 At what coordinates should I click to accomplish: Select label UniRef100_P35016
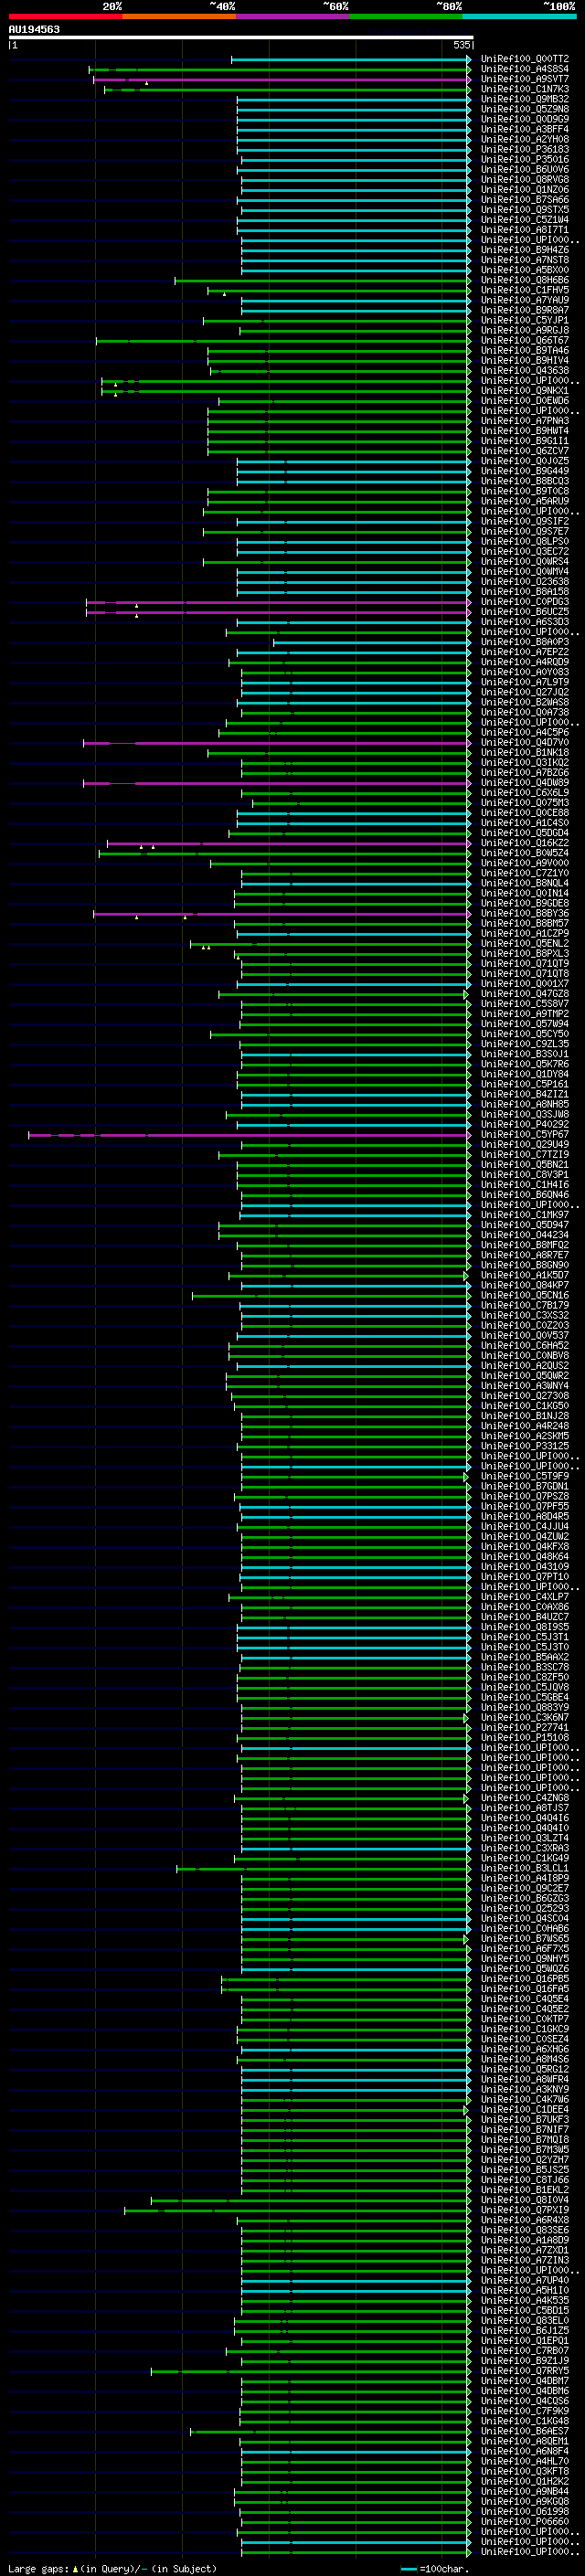[x=525, y=159]
